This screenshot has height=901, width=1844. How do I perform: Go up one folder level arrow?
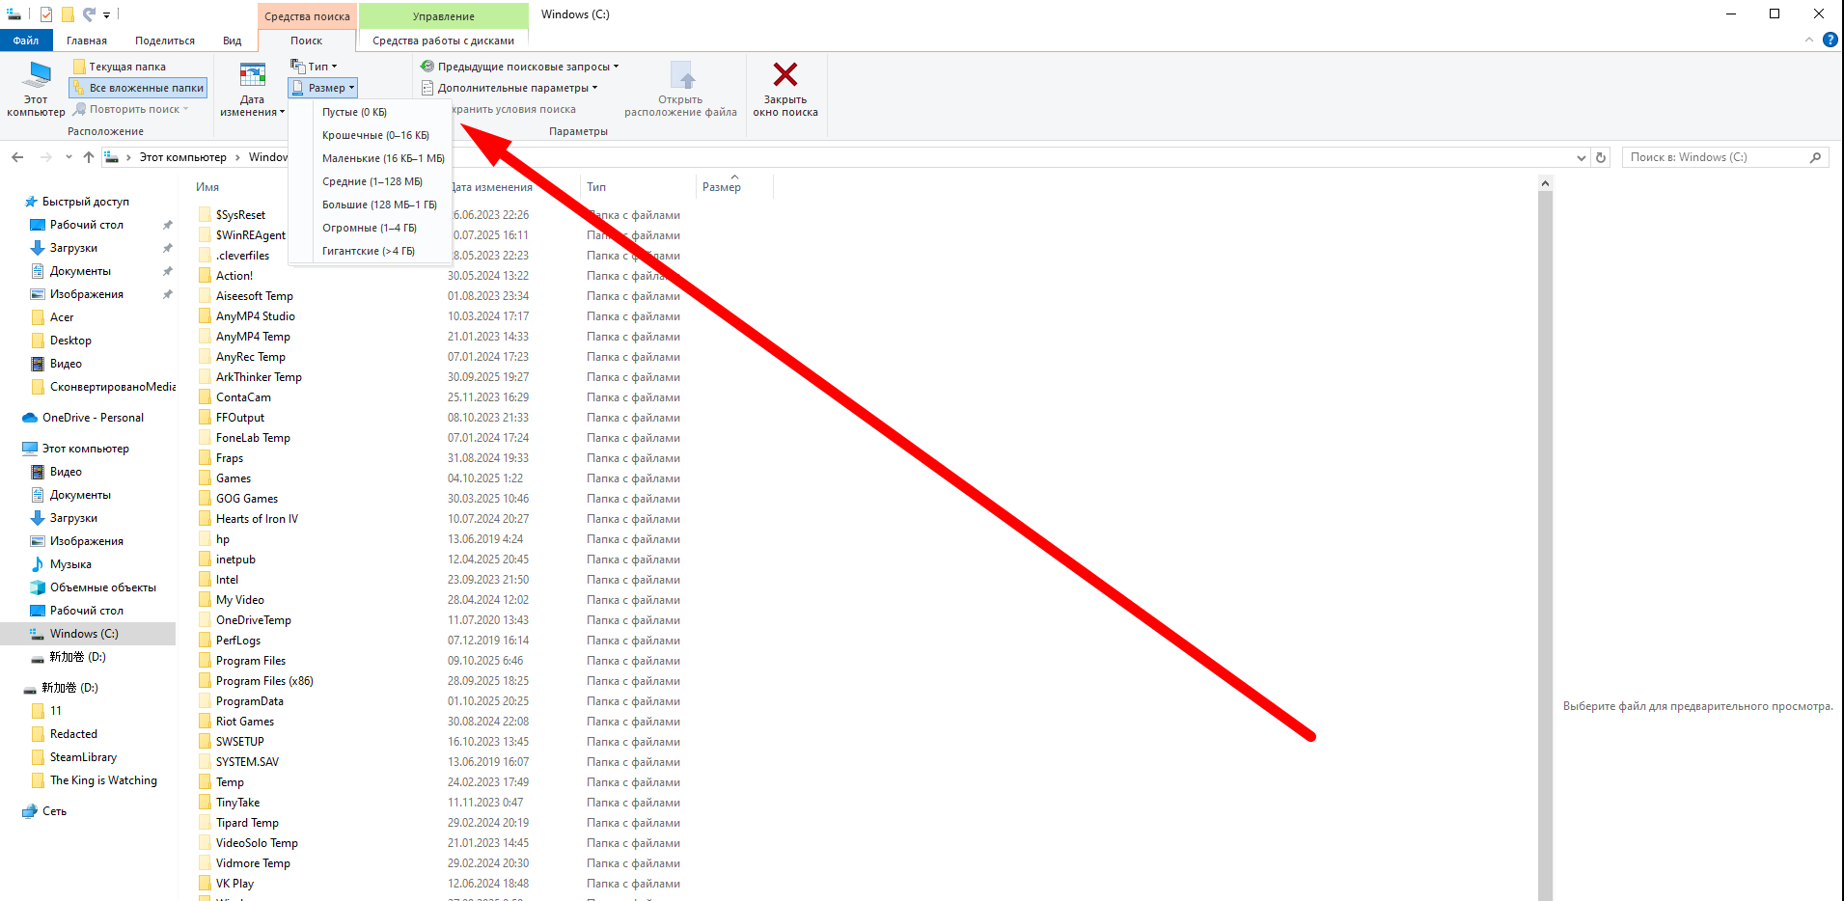click(89, 157)
